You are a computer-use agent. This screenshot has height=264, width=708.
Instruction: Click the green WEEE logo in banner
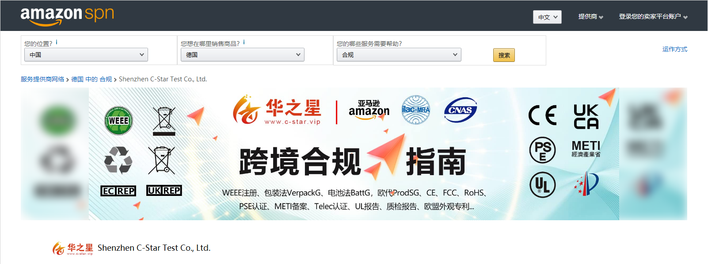[x=118, y=120]
